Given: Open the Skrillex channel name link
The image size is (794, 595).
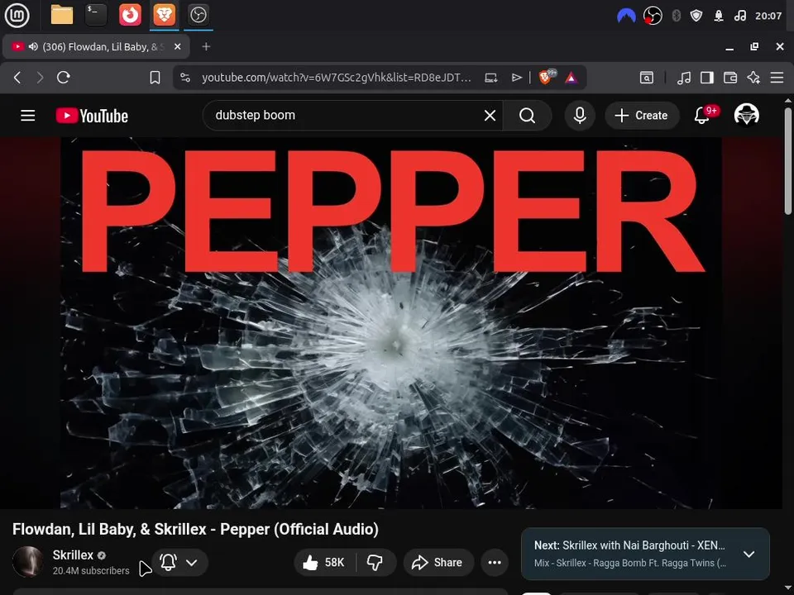Looking at the screenshot, I should [x=73, y=555].
